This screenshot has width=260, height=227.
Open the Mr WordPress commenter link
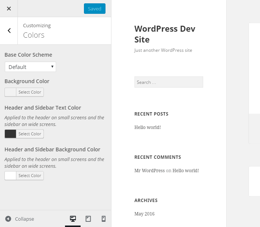(150, 171)
